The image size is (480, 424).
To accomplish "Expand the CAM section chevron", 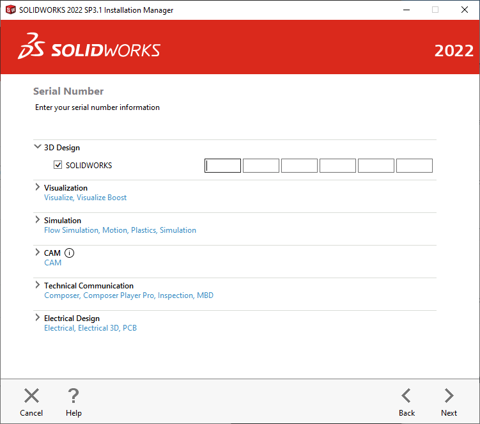I will [x=37, y=252].
